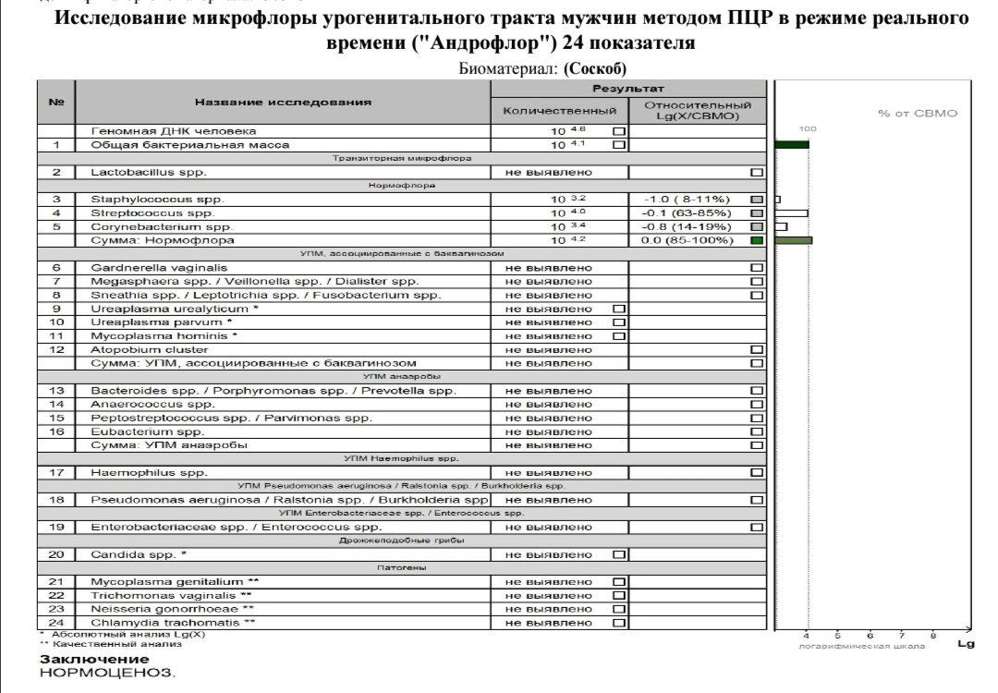Select the relative value "0.0 (85-100%)"
998x693 pixels.
[688, 240]
